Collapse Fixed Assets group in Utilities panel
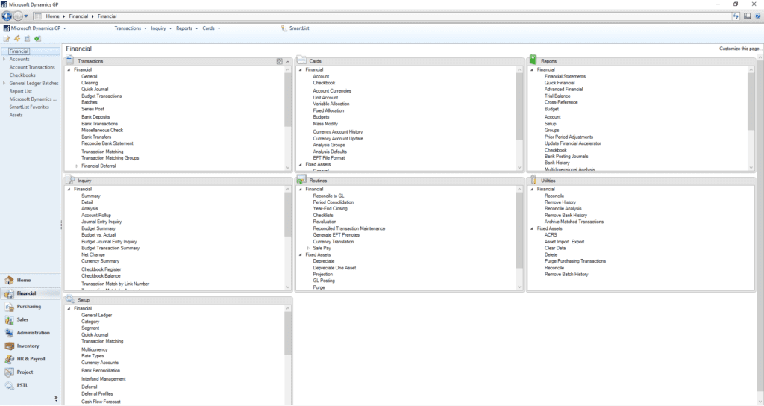Screen dimensions: 764x406 [x=532, y=228]
